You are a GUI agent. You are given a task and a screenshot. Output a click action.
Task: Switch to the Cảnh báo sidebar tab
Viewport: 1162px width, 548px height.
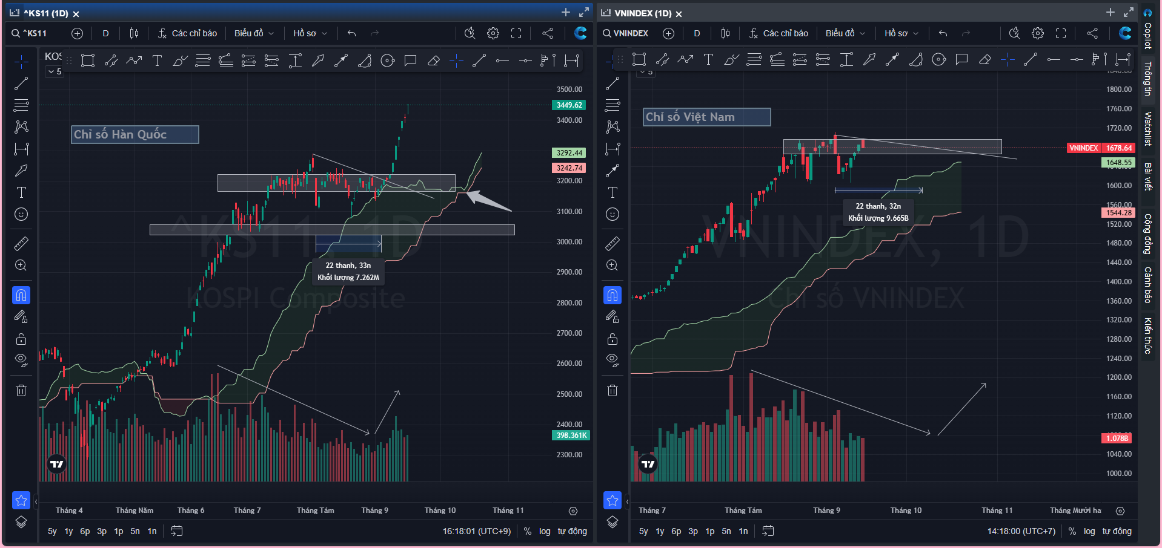(x=1147, y=285)
